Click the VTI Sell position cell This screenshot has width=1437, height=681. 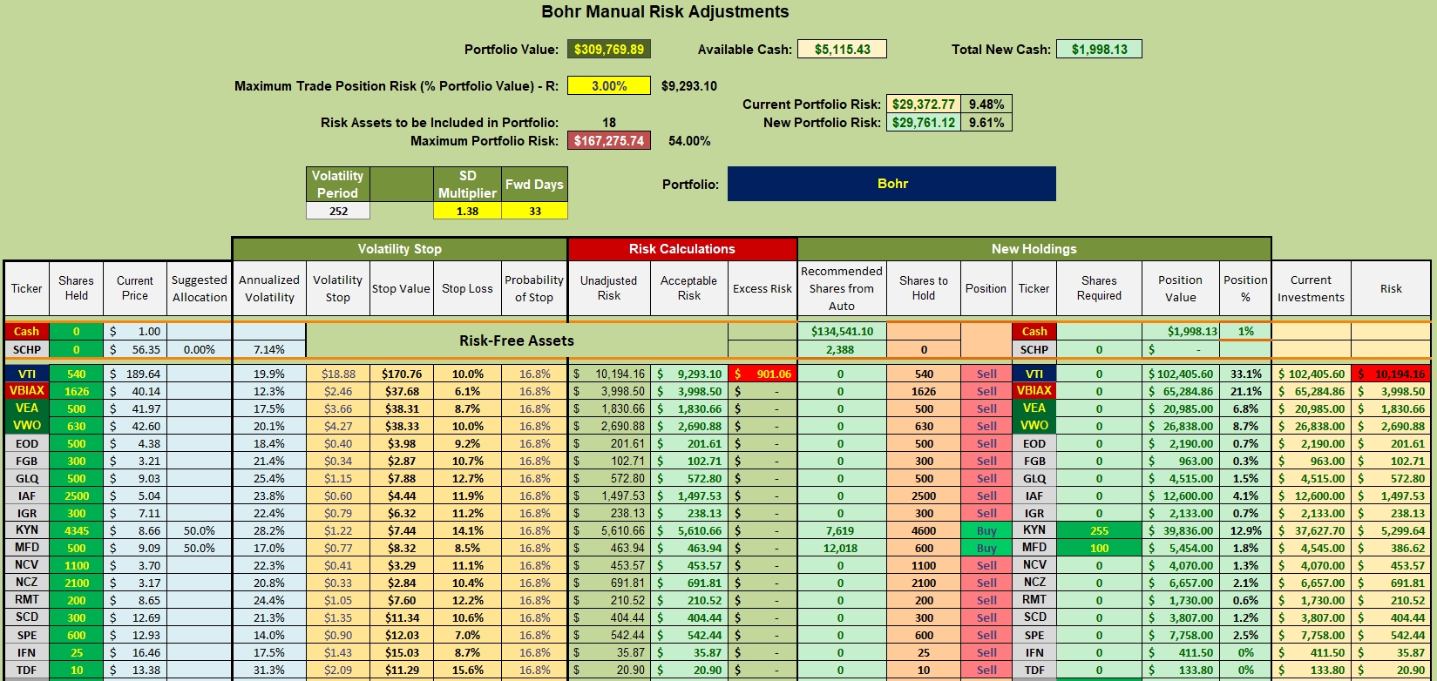coord(986,374)
